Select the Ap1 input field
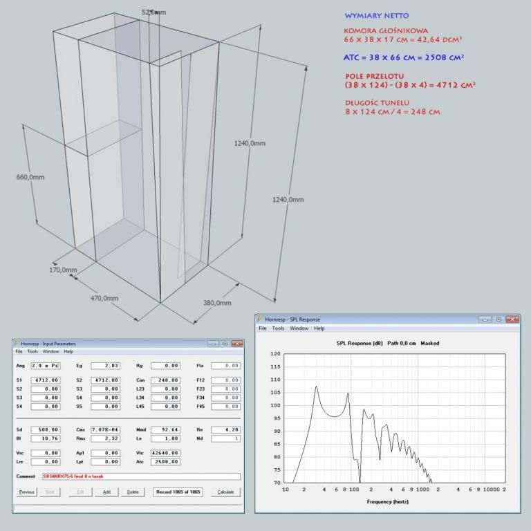This screenshot has height=531, width=531. coord(105,453)
